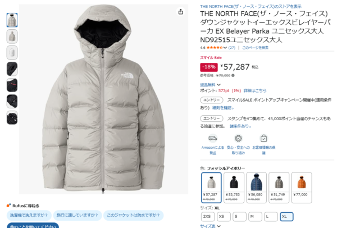The height and width of the screenshot is (228, 337).
Task: Click the safety and security badge icon
Action: coord(238,138)
